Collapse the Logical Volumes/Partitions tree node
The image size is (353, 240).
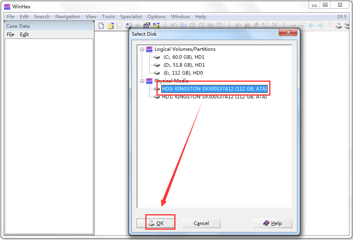tap(142, 49)
